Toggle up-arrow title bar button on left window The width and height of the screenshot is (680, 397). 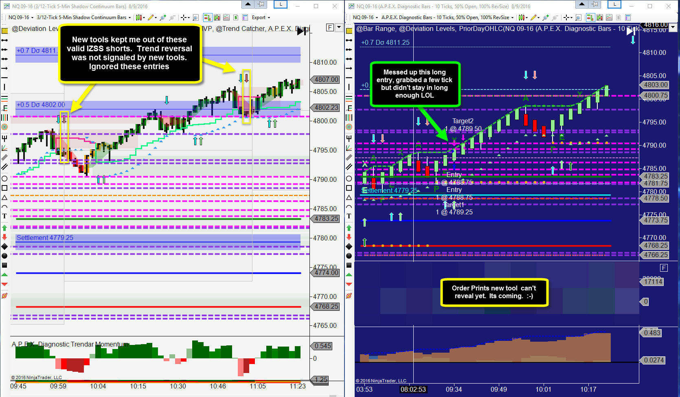point(248,4)
